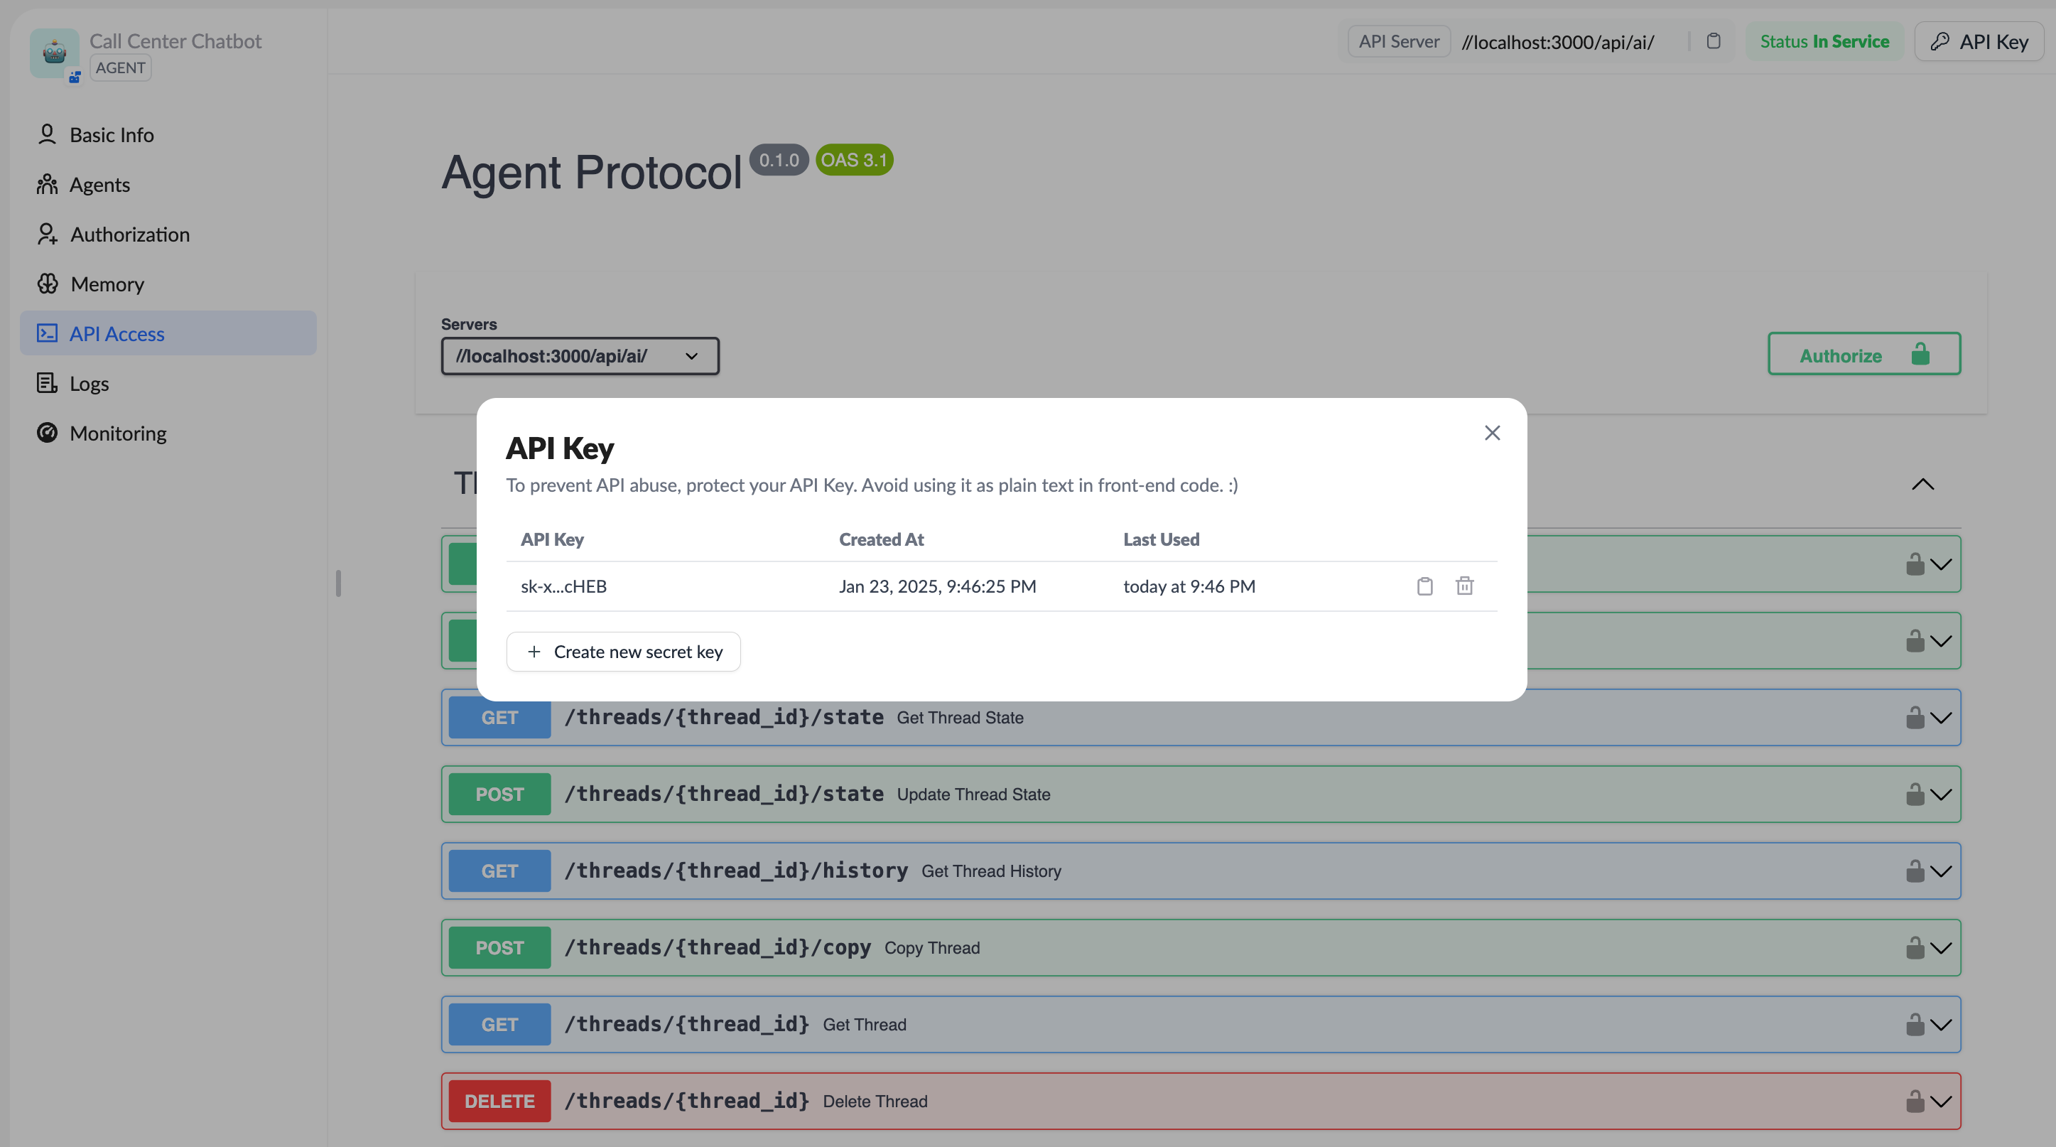
Task: Close the API Key dialog
Action: click(1492, 433)
